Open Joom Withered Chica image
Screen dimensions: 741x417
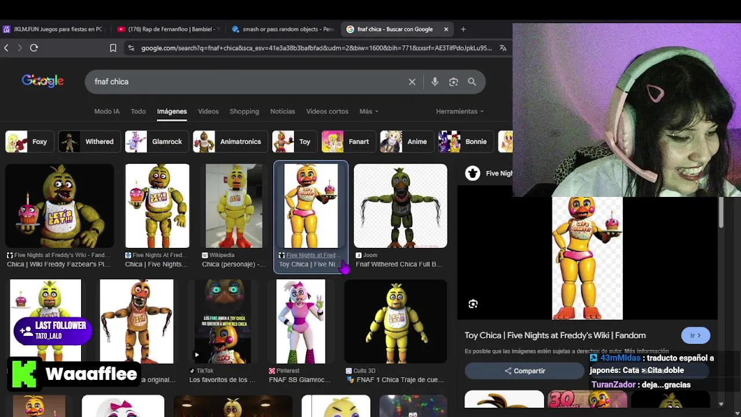click(400, 206)
